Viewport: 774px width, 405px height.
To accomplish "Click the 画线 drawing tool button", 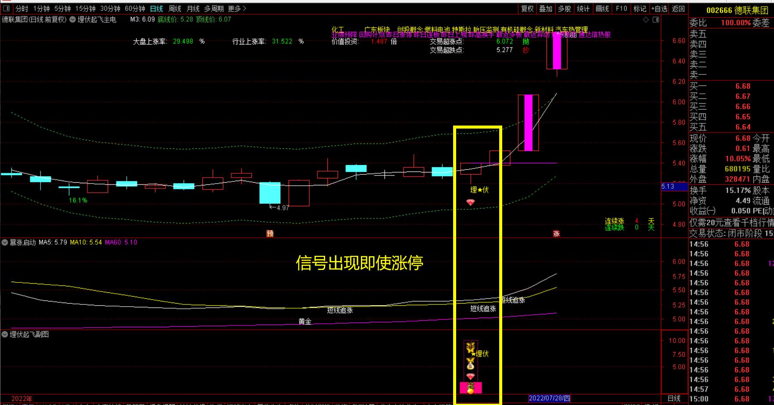I will click(602, 9).
